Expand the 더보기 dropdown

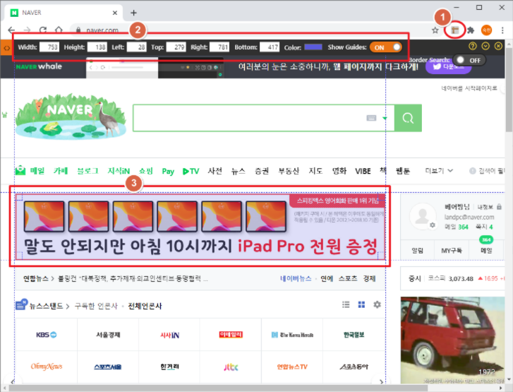439,171
